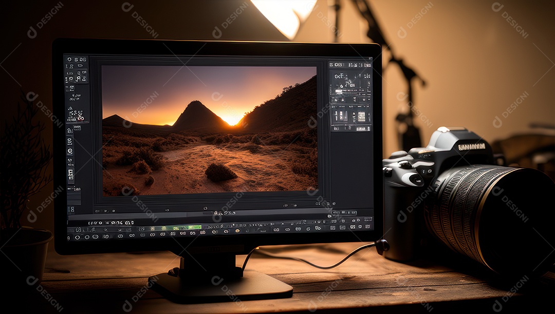Toggle the last icon in the right panel header
555x314 pixels.
click(367, 65)
